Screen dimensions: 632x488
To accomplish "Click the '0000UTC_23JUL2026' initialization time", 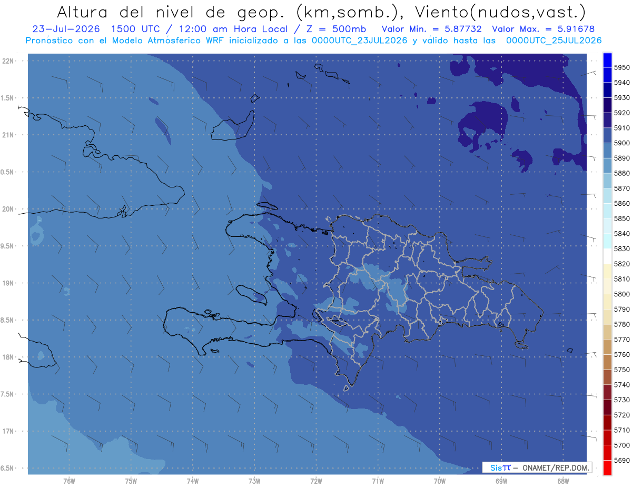I will click(x=360, y=41).
